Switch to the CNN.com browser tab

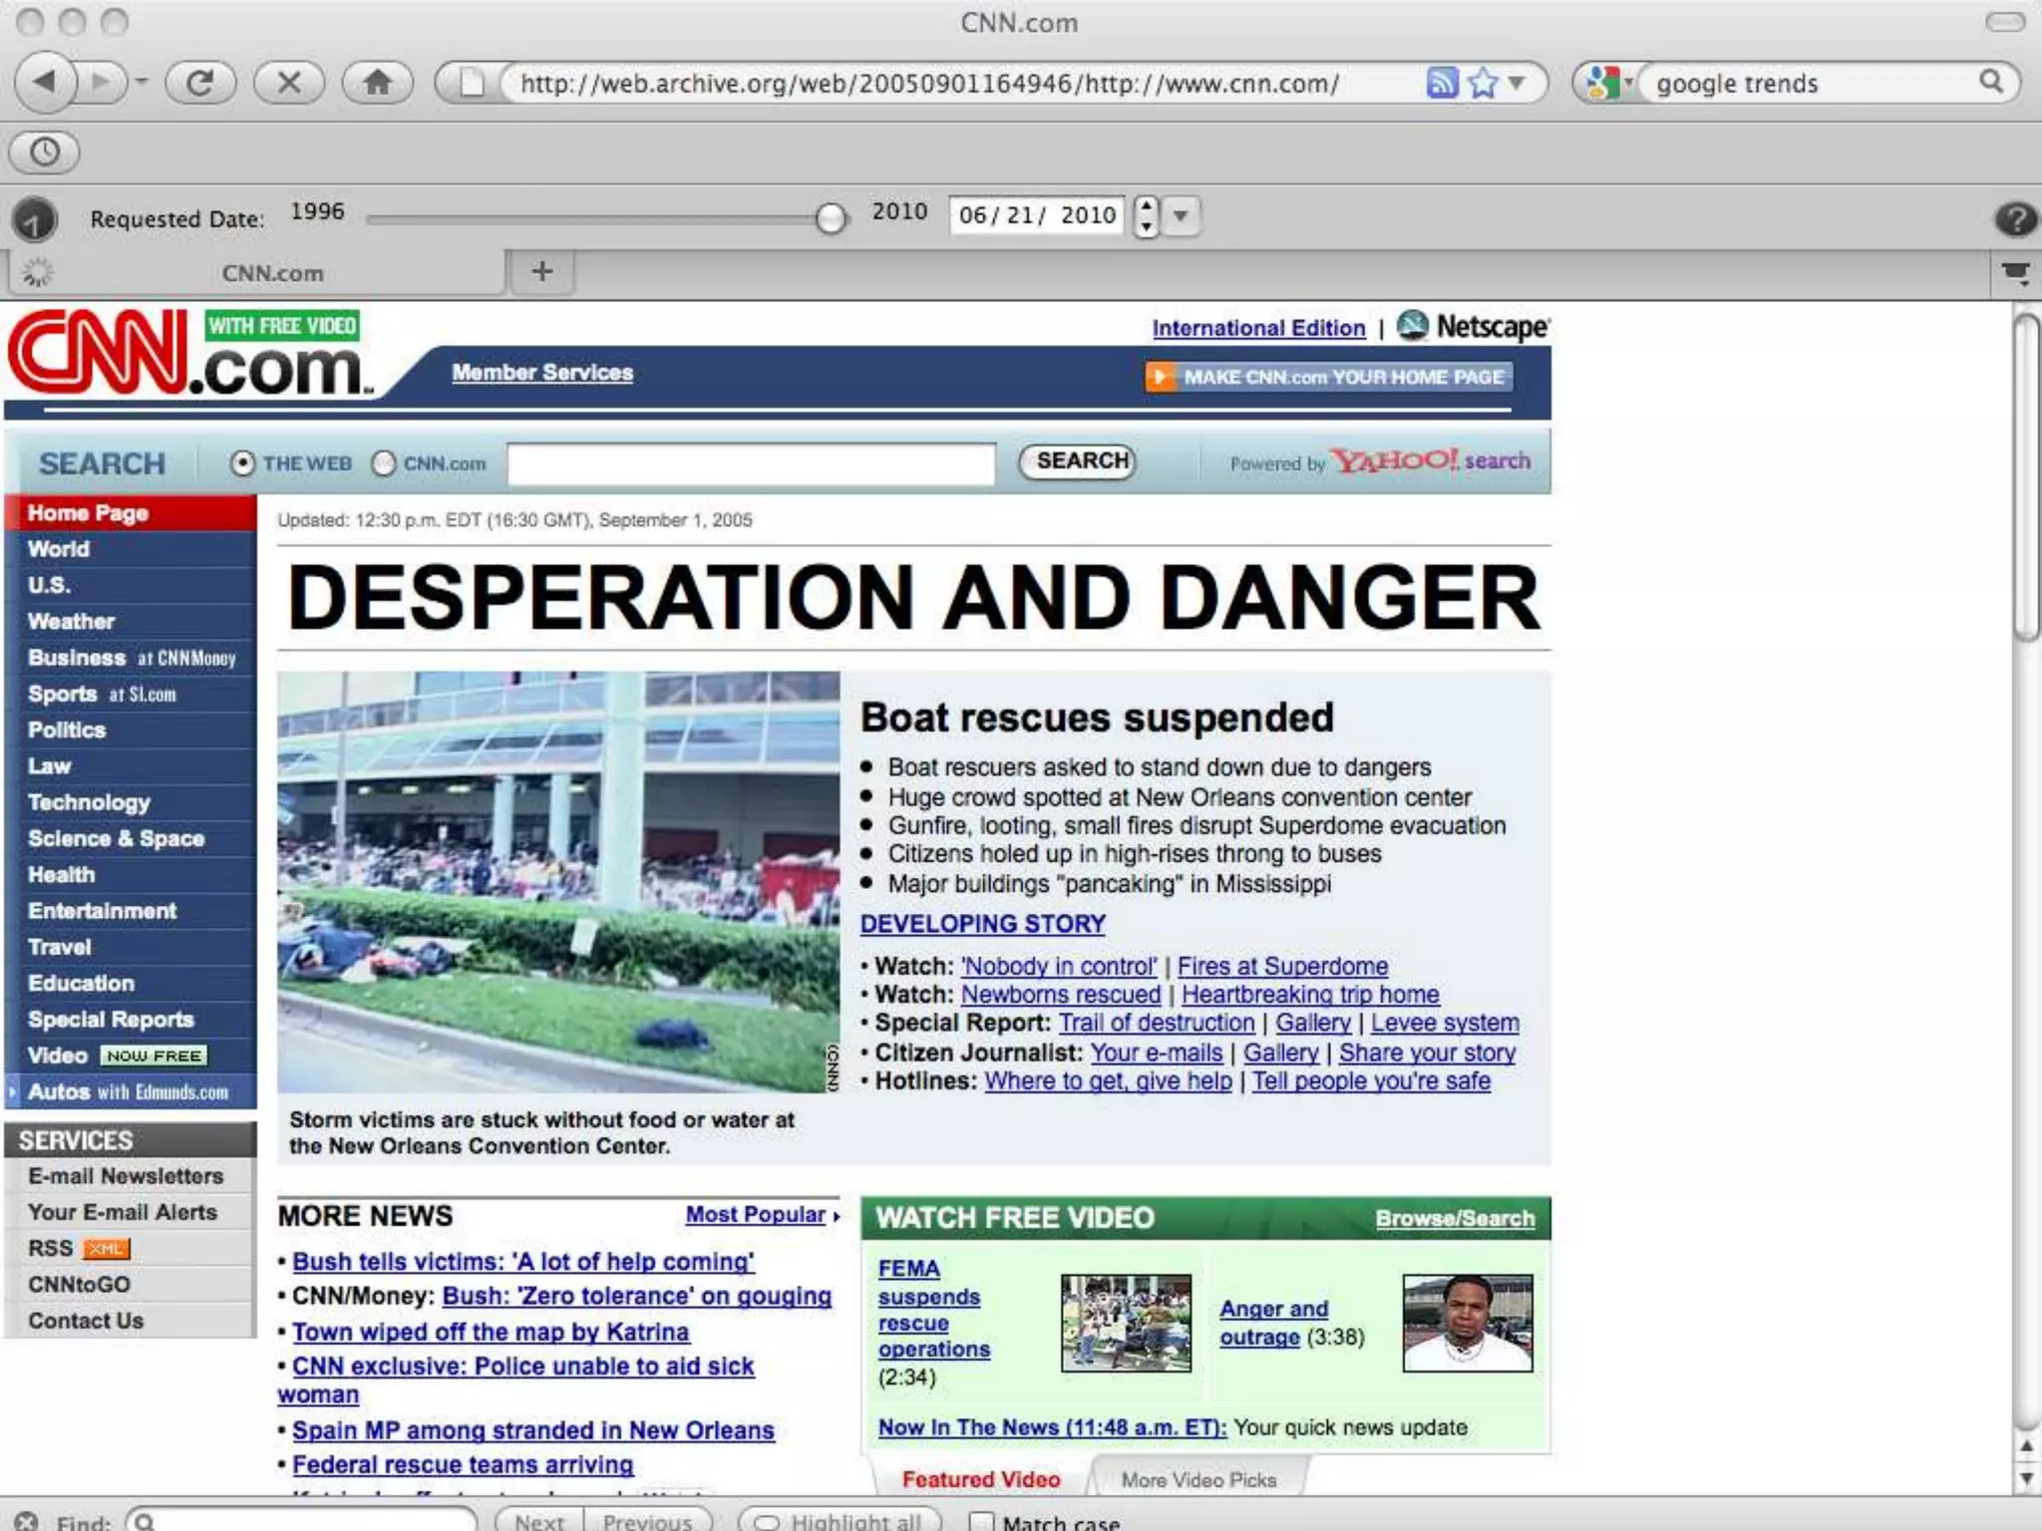click(x=271, y=273)
